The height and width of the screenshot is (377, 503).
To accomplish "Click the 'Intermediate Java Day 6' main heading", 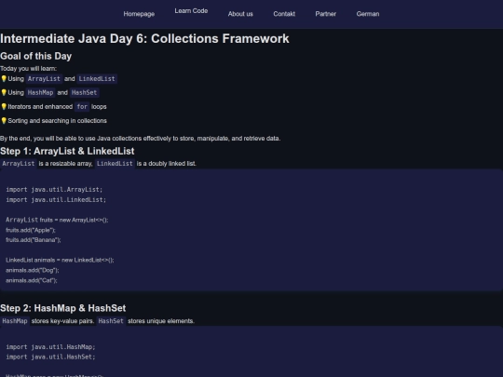I will pyautogui.click(x=144, y=38).
